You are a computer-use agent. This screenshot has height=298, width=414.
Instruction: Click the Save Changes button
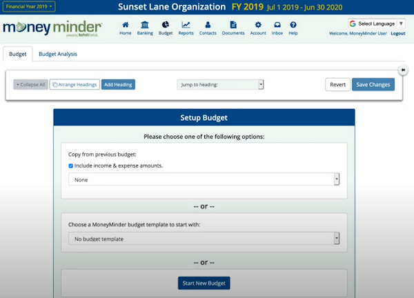(373, 84)
